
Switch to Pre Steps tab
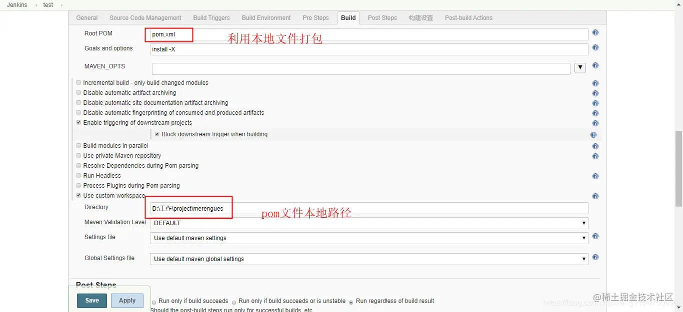[316, 18]
